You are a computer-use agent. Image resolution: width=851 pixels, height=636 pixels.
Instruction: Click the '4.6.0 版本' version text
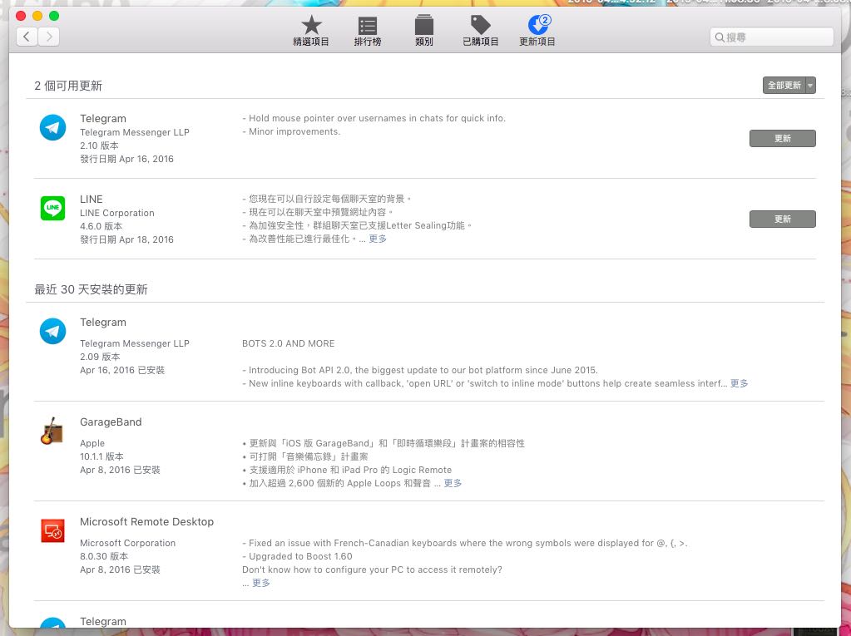tap(101, 226)
